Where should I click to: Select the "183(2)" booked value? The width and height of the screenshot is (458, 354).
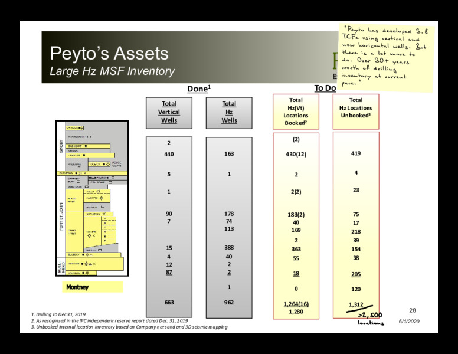click(296, 215)
